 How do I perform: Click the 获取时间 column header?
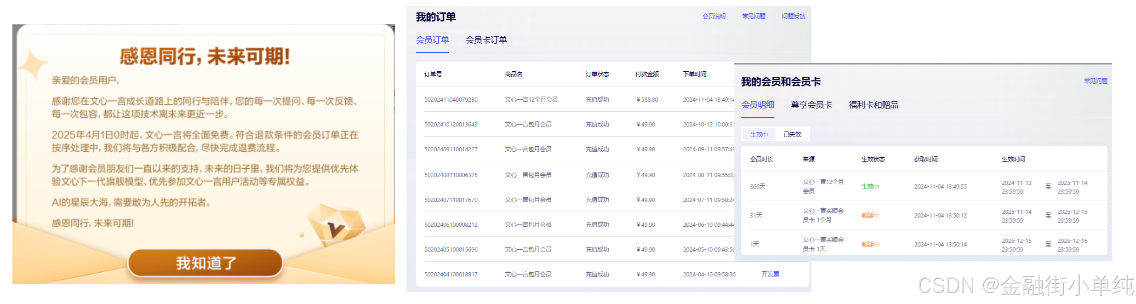click(926, 159)
